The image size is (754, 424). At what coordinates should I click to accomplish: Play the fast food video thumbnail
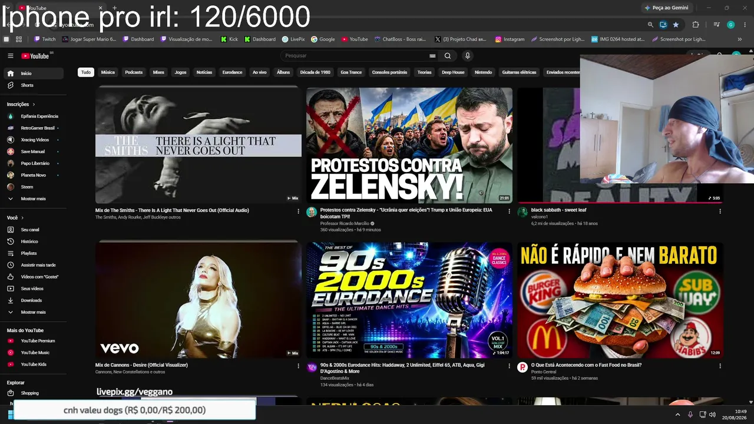620,300
